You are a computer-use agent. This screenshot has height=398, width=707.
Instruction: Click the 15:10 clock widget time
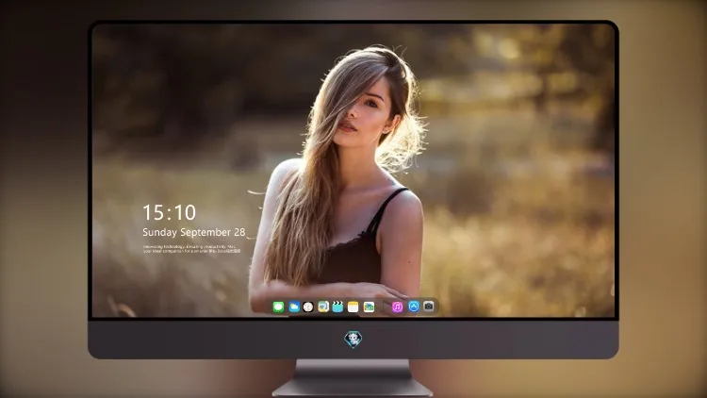coord(169,212)
